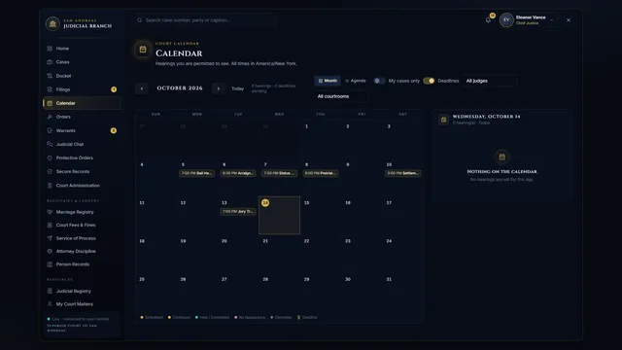Click 'No Appearance' legend entry

coord(250,318)
